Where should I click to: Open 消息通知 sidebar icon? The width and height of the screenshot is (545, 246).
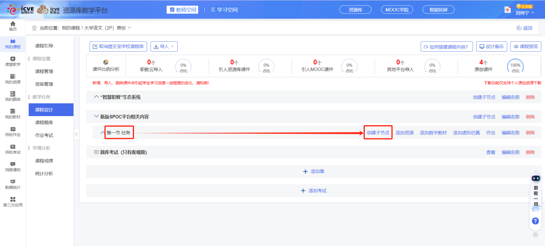point(13,166)
